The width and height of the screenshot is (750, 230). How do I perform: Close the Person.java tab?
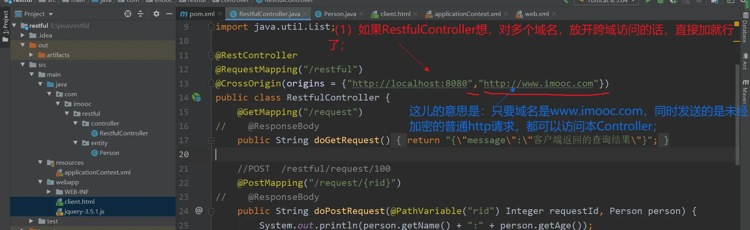pos(361,14)
